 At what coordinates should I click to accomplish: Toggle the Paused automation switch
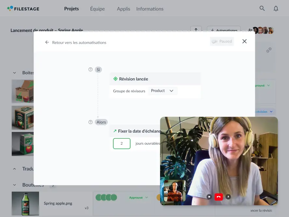coord(215,41)
